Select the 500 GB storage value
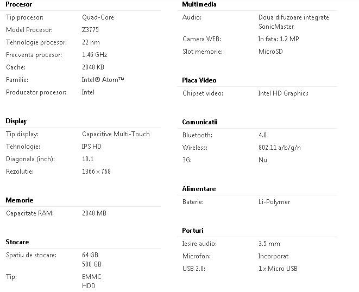Image resolution: width=359 pixels, height=292 pixels. click(x=92, y=264)
